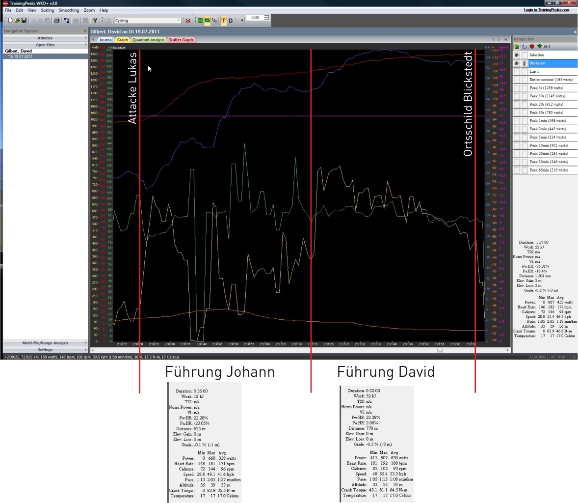The height and width of the screenshot is (503, 578).
Task: Click the New file icon in toolbar
Action: click(10, 20)
